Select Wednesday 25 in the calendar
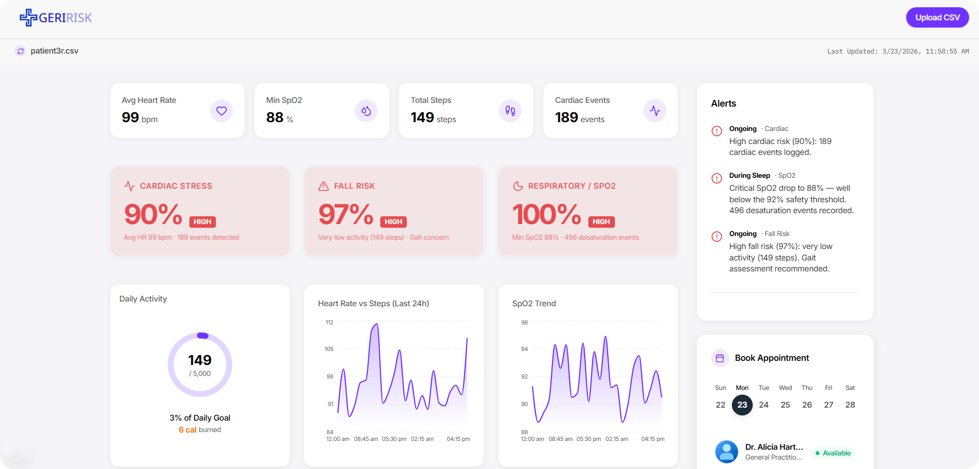979x469 pixels. 785,405
